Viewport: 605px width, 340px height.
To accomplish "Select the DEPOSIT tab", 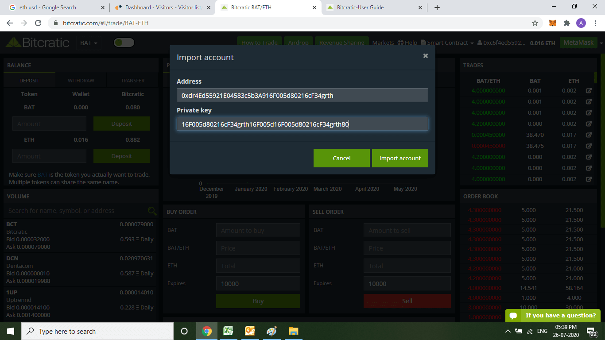I will (x=29, y=81).
